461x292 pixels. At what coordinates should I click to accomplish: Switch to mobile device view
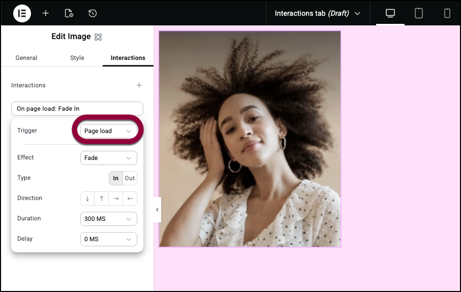[x=447, y=13]
